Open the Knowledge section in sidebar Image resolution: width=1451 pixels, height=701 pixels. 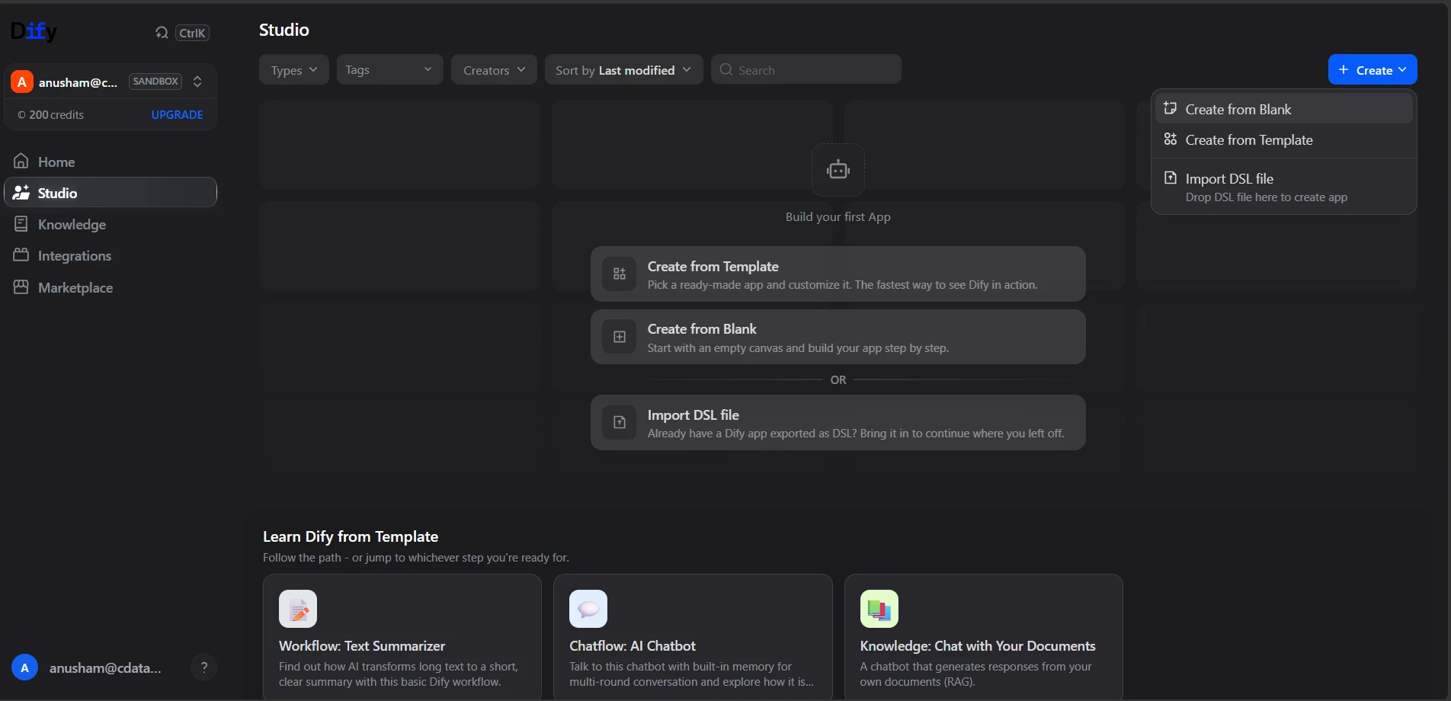(111, 224)
